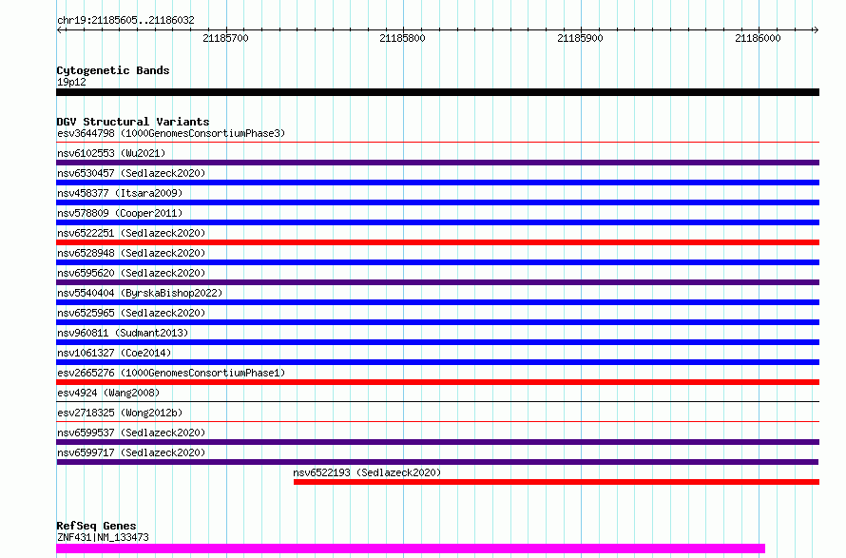846x558 pixels.
Task: Open nsv1061327 (Coe2014) label
Action: [x=114, y=353]
